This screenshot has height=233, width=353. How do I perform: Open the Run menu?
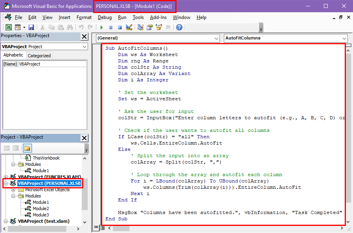[122, 17]
